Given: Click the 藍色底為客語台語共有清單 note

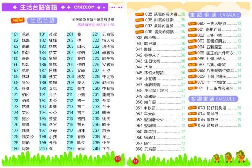Looking at the screenshot, I should click(93, 20).
